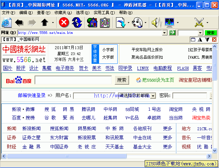Open dropdown arrow beside dog icon
Image resolution: width=219 pixels, height=168 pixels.
click(146, 22)
